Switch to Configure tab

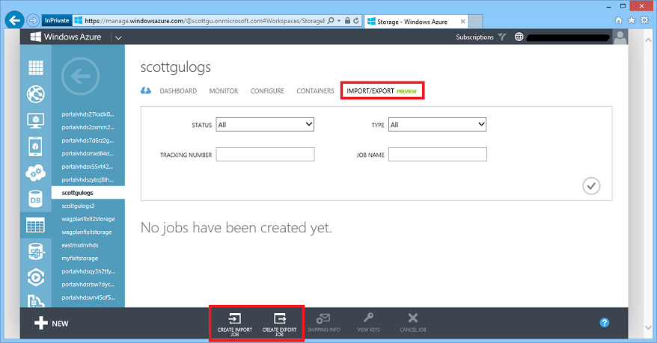point(267,90)
